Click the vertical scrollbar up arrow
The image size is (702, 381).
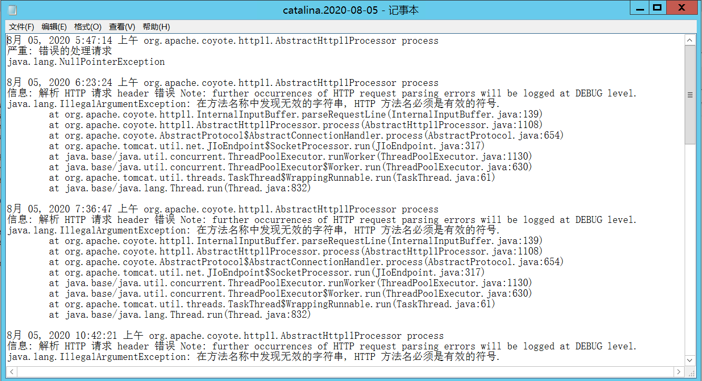(689, 40)
